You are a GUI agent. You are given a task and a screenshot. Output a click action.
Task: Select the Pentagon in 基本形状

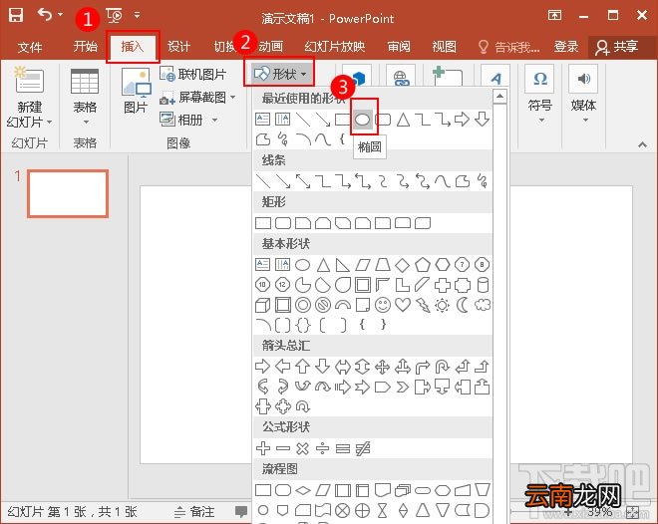(x=422, y=265)
